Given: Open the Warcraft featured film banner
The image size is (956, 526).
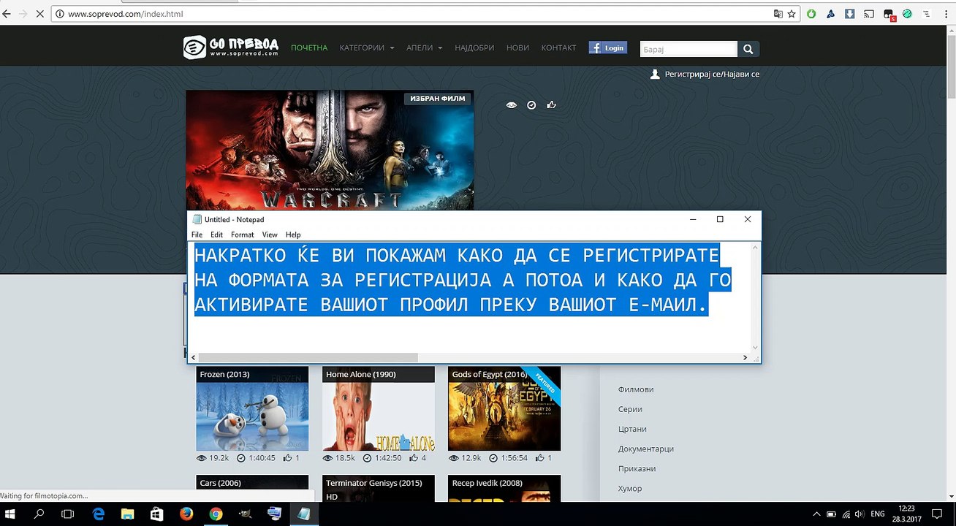Looking at the screenshot, I should [x=330, y=150].
